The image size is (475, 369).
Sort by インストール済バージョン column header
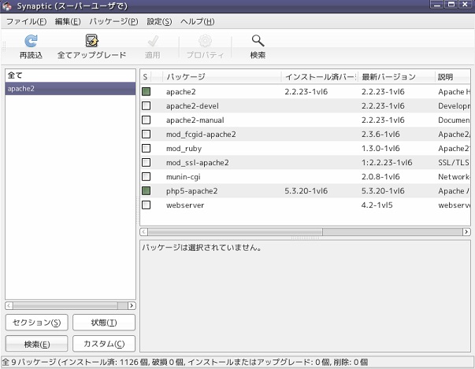[320, 77]
